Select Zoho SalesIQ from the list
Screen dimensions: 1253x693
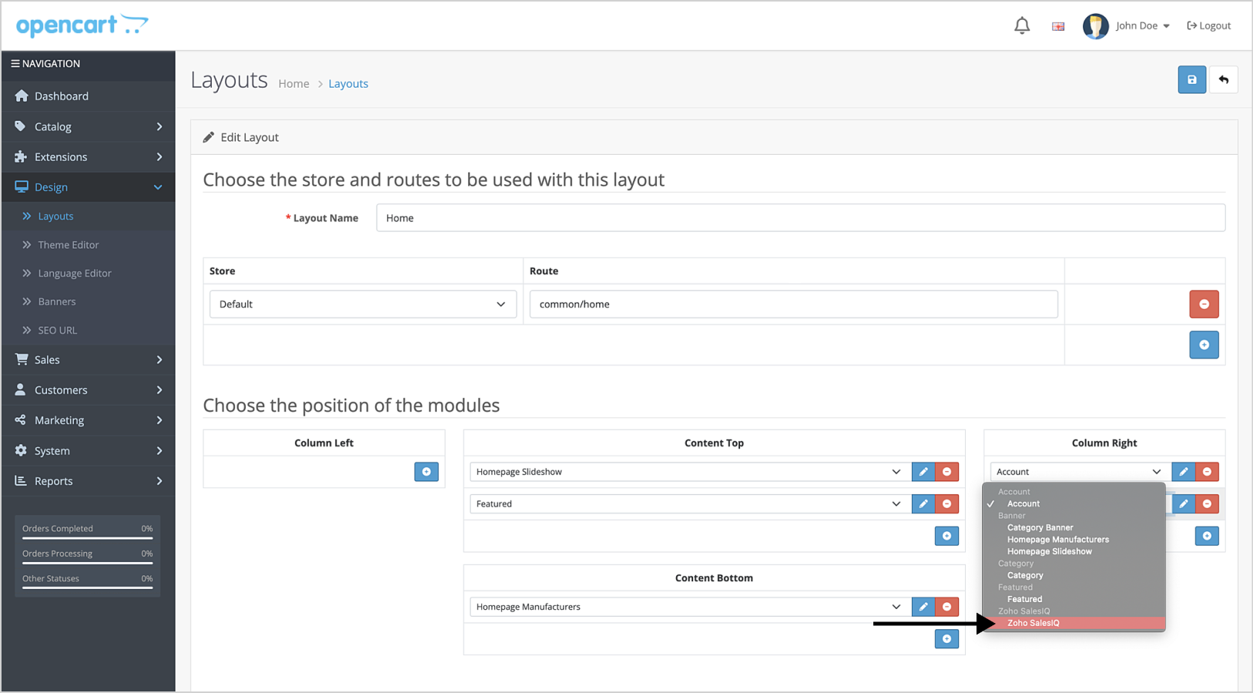tap(1034, 623)
